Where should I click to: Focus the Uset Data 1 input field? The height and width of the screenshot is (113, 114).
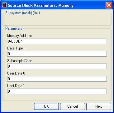tap(57, 91)
